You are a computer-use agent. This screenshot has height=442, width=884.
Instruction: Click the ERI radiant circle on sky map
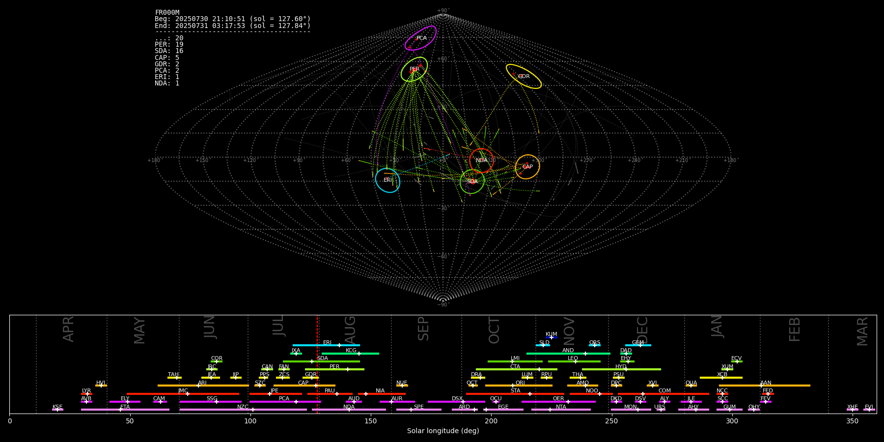[x=388, y=180]
